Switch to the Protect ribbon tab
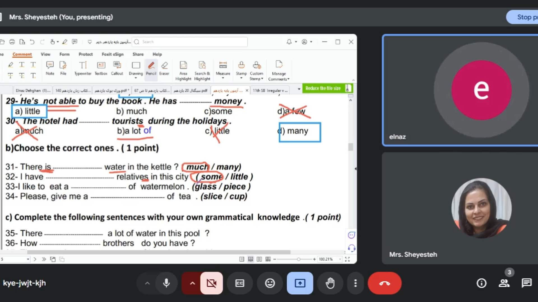 85,54
